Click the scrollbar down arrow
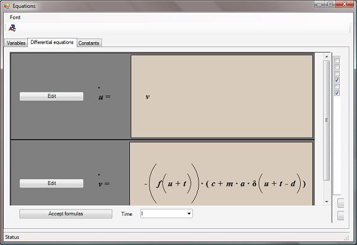 click(327, 202)
